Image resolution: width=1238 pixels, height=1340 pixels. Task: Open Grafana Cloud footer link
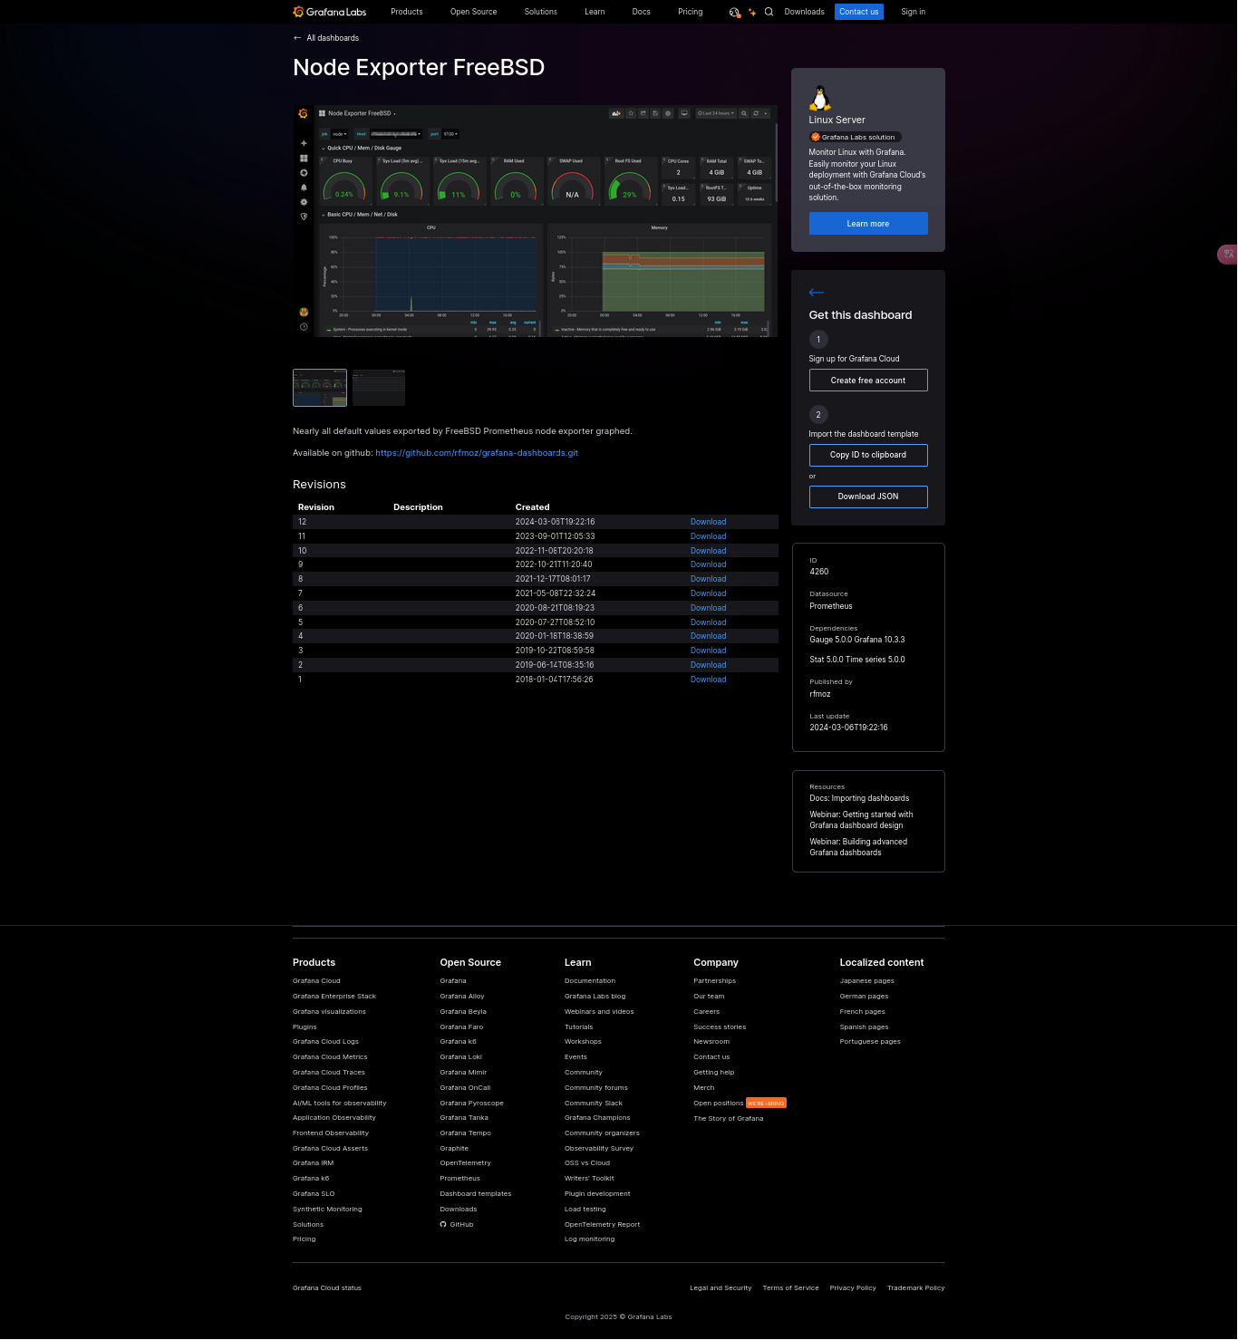tap(316, 981)
